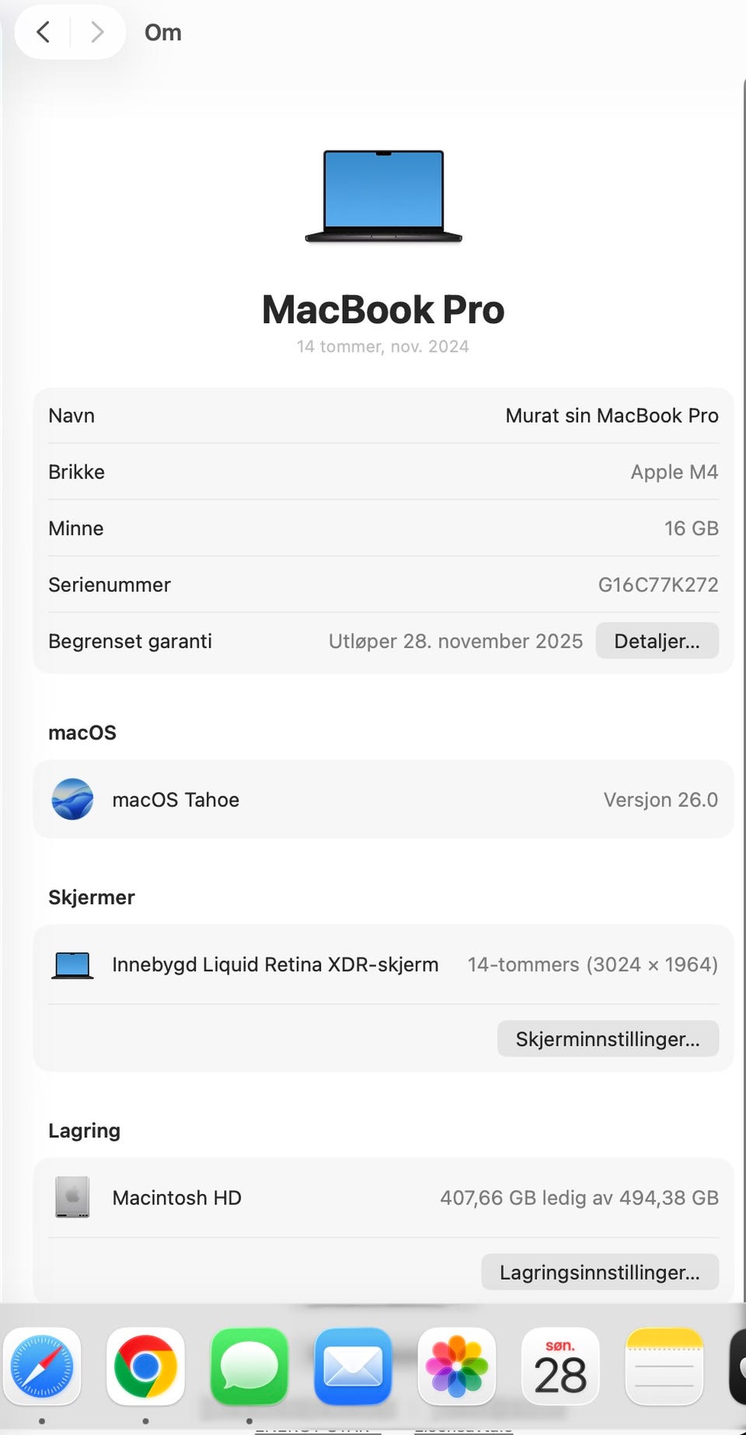
Task: Open Calendar showing 28 in Dock
Action: (560, 1367)
